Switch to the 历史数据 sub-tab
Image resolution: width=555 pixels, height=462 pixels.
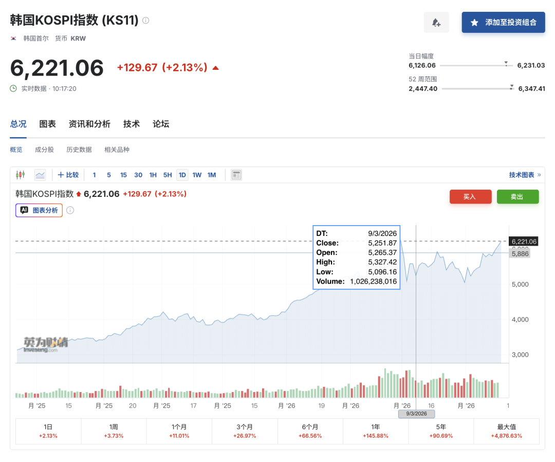pos(79,150)
